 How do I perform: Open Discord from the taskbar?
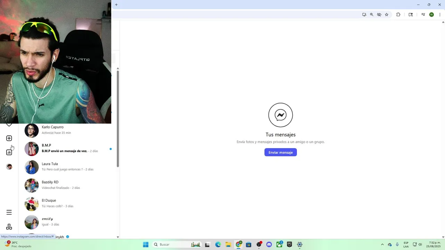pos(269,244)
